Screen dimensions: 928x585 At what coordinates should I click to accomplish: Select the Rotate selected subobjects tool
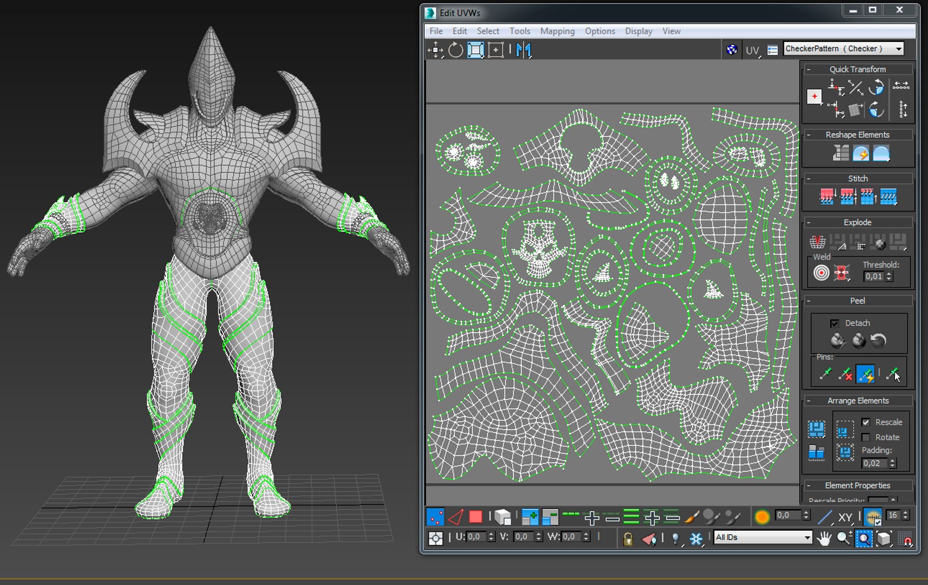(x=456, y=50)
